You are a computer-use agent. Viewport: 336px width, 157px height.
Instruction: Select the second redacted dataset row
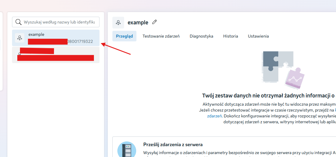[x=56, y=55]
